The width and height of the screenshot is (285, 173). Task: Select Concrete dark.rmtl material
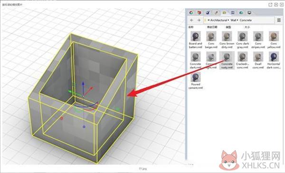click(196, 60)
